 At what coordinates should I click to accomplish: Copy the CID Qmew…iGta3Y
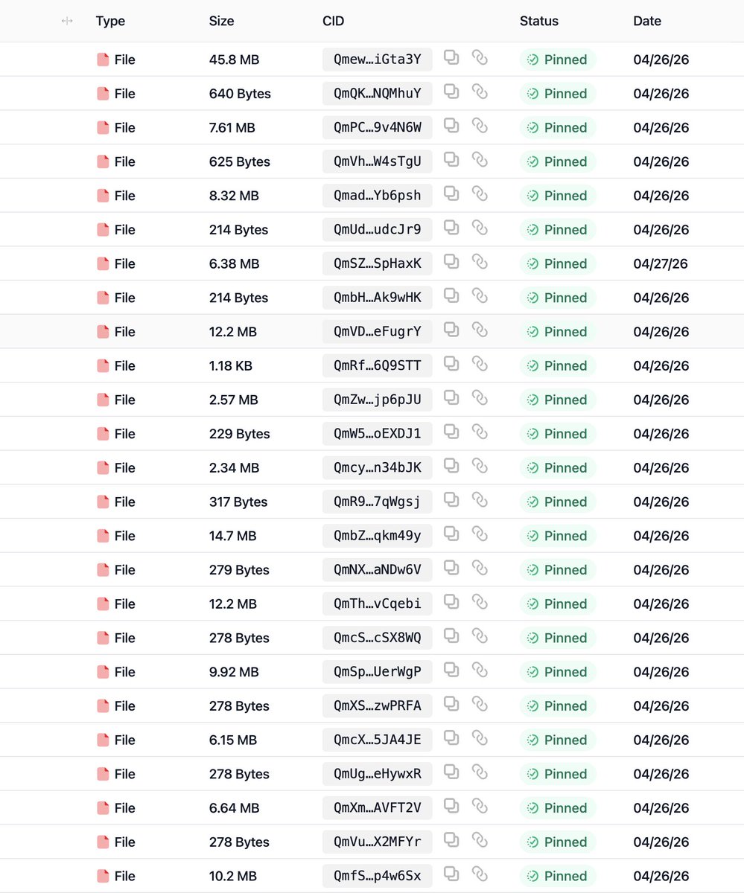point(451,58)
